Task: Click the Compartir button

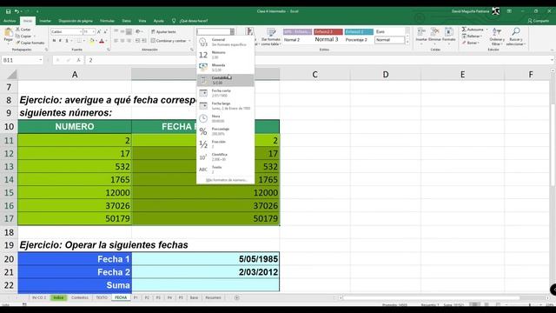Action: tap(539, 21)
